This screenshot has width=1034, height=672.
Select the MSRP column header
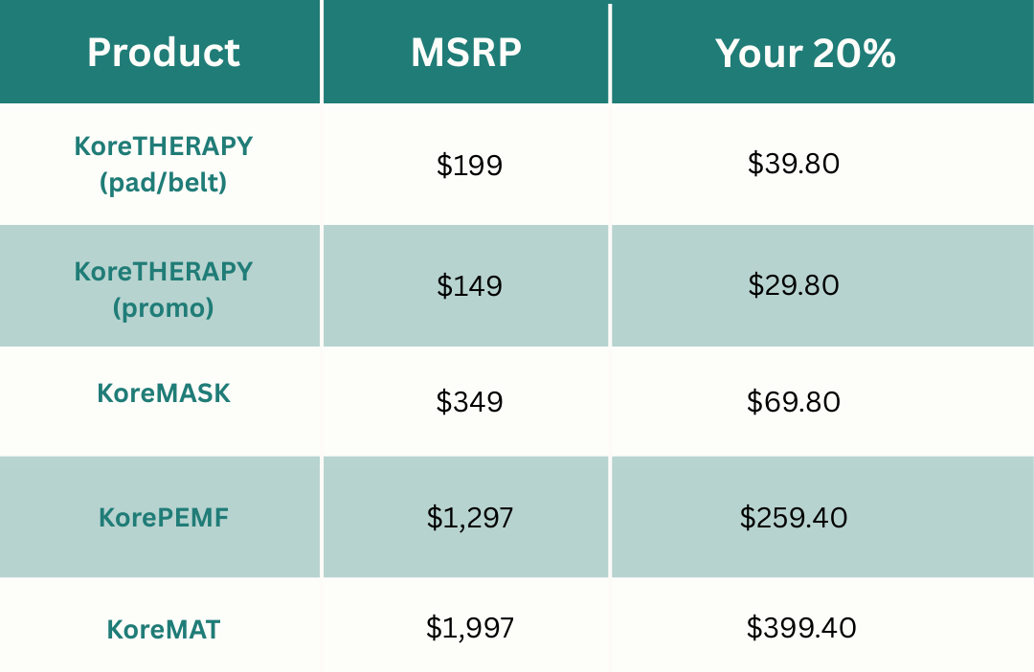point(466,53)
